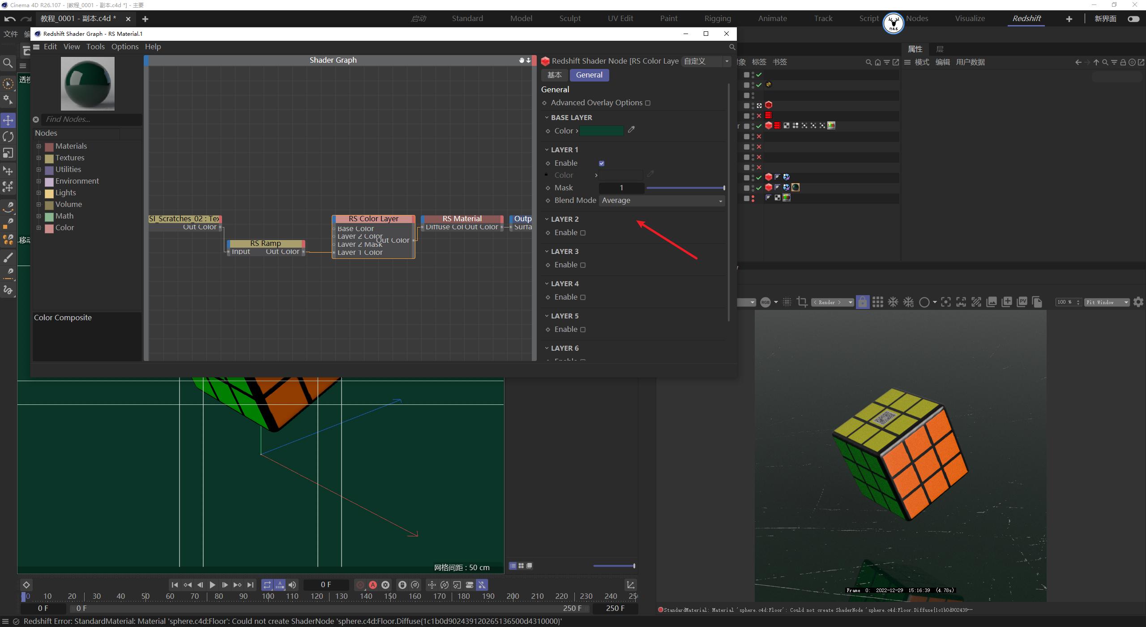Uncheck the Enable checkbox under Layer 1
This screenshot has height=627, width=1146.
point(602,163)
